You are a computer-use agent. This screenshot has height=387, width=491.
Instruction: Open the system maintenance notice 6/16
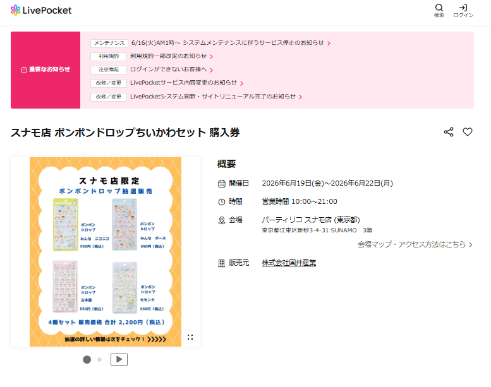tap(227, 42)
